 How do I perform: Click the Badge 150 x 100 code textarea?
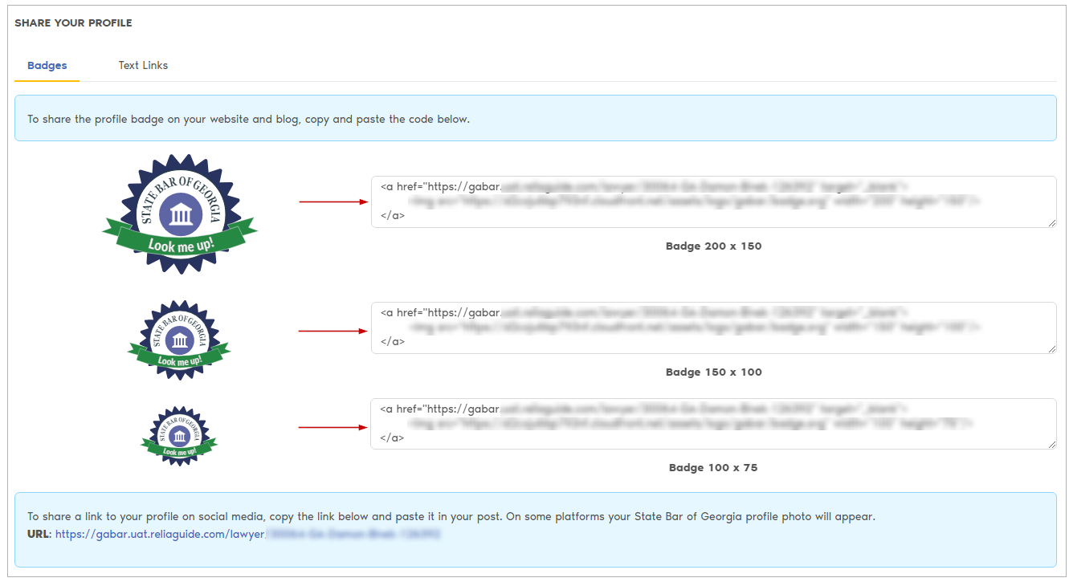click(713, 328)
